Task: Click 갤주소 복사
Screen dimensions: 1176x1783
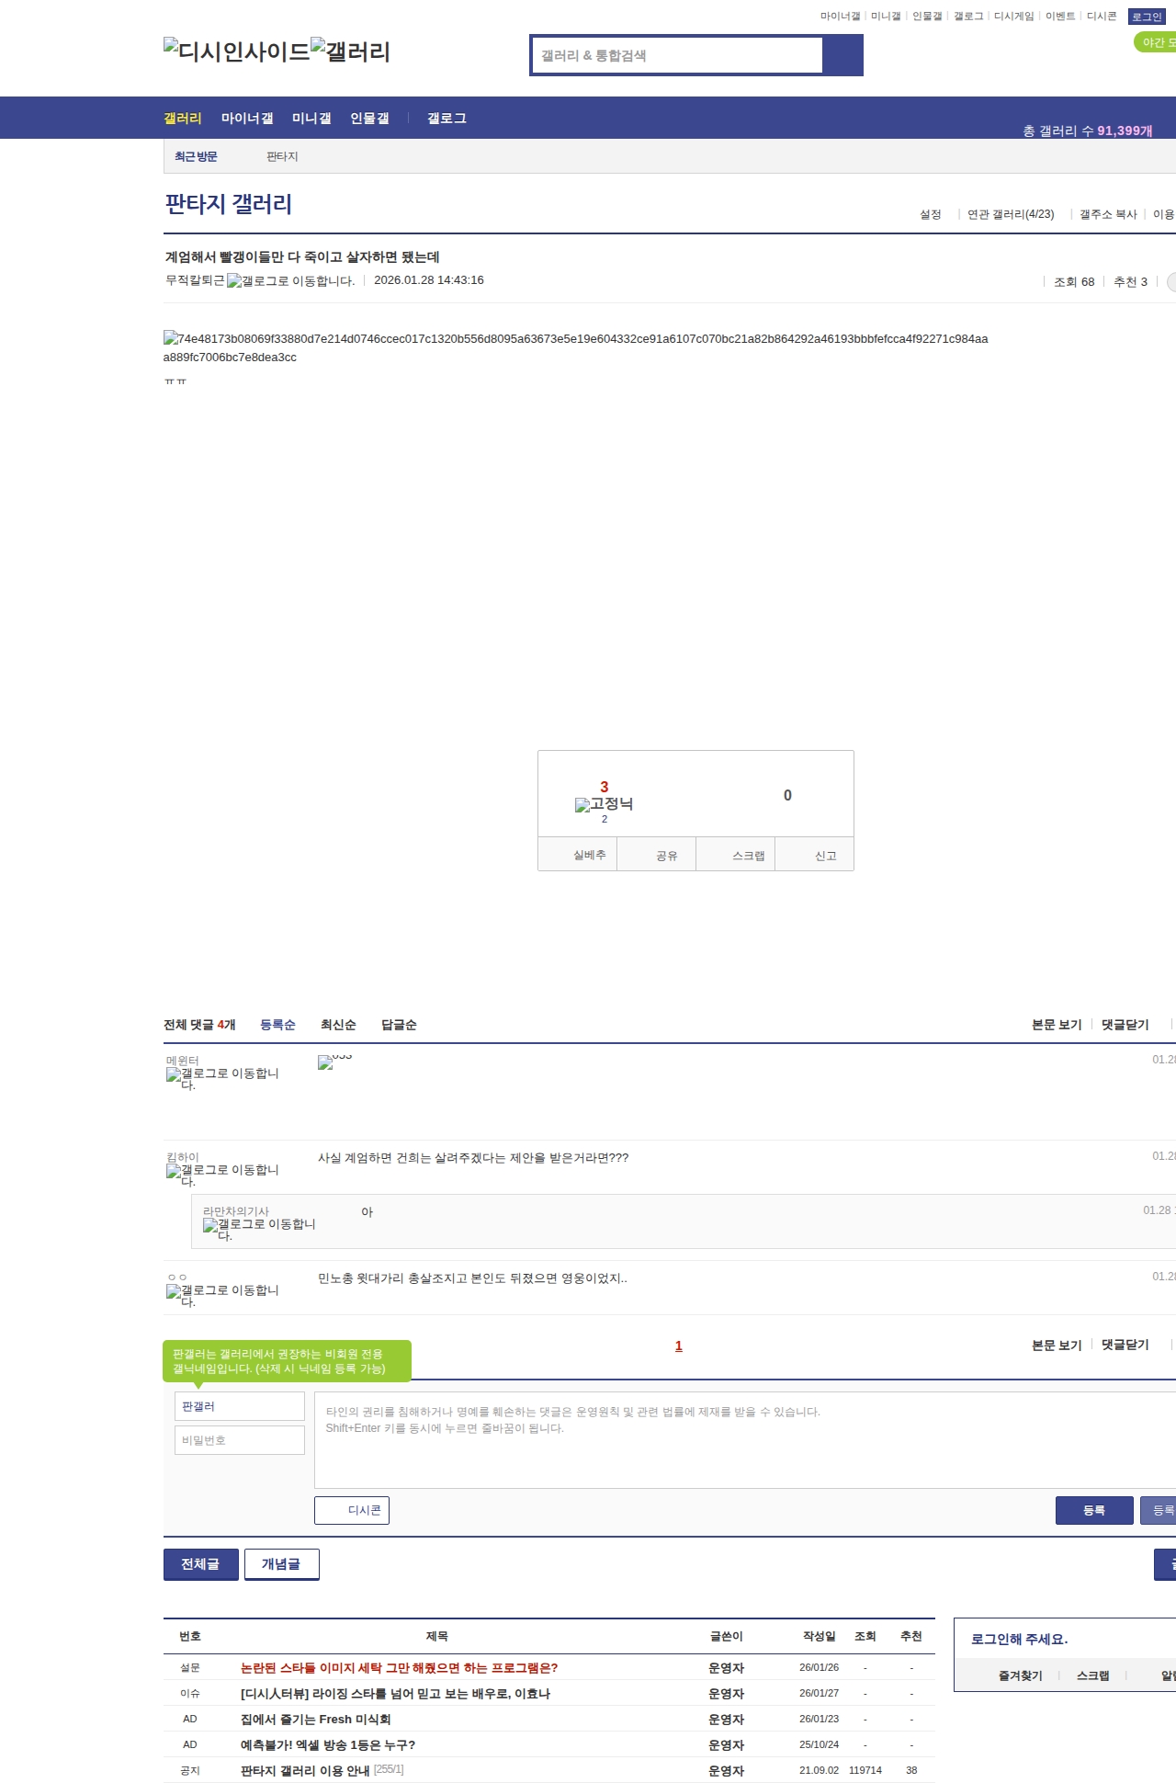Action: point(1108,214)
